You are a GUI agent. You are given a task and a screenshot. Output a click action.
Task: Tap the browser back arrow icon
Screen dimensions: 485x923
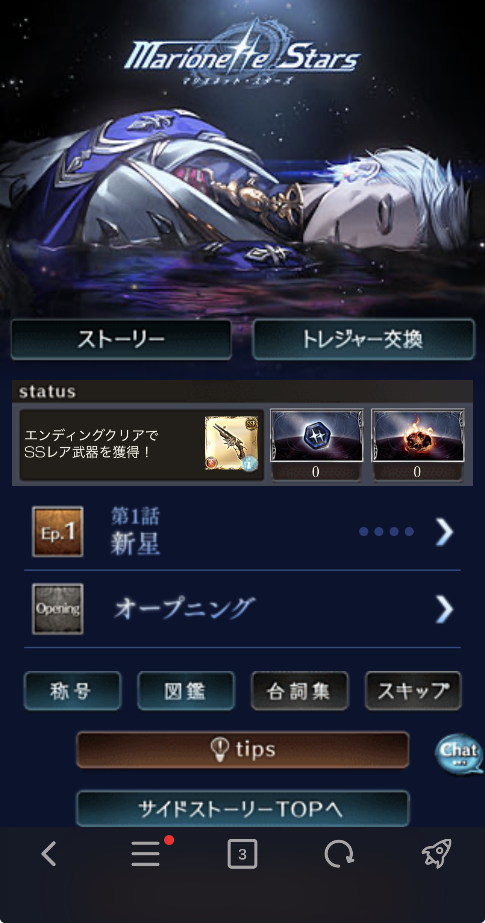click(49, 854)
